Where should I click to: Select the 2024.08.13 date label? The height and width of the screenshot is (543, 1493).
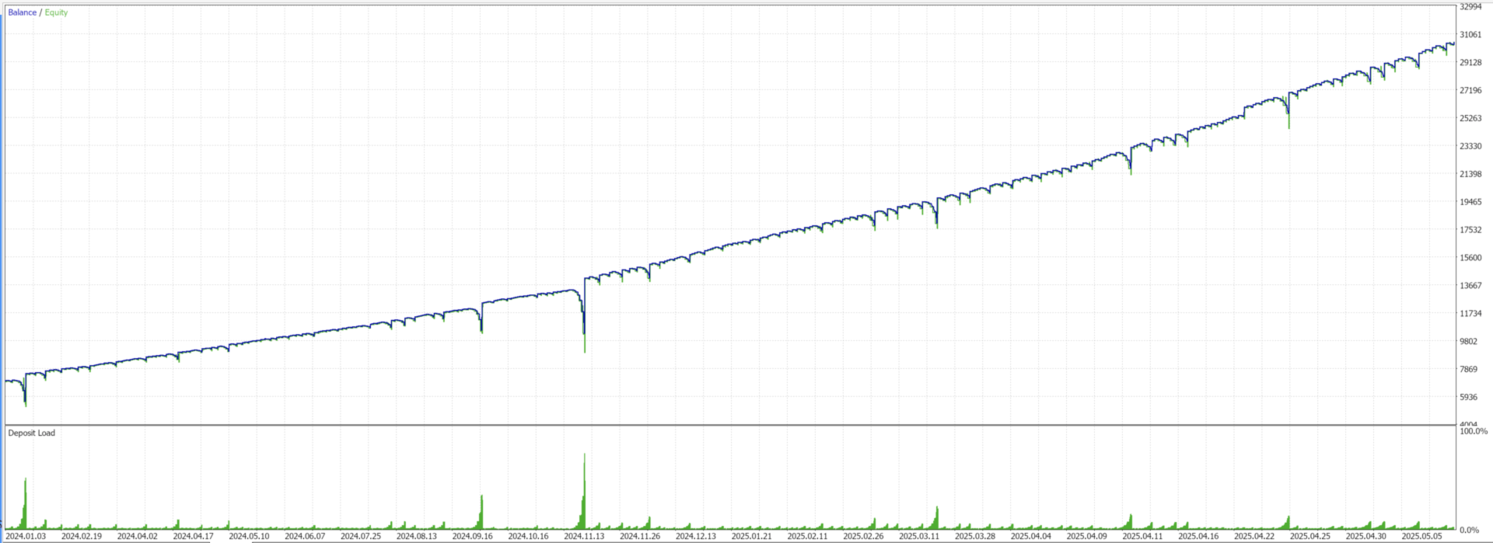coord(417,536)
